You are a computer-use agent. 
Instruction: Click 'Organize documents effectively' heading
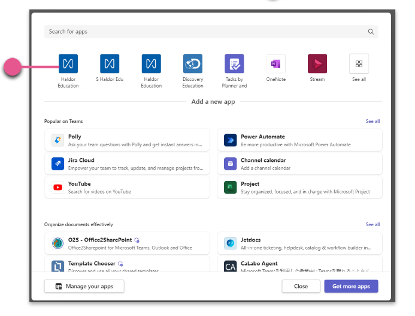pyautogui.click(x=78, y=224)
